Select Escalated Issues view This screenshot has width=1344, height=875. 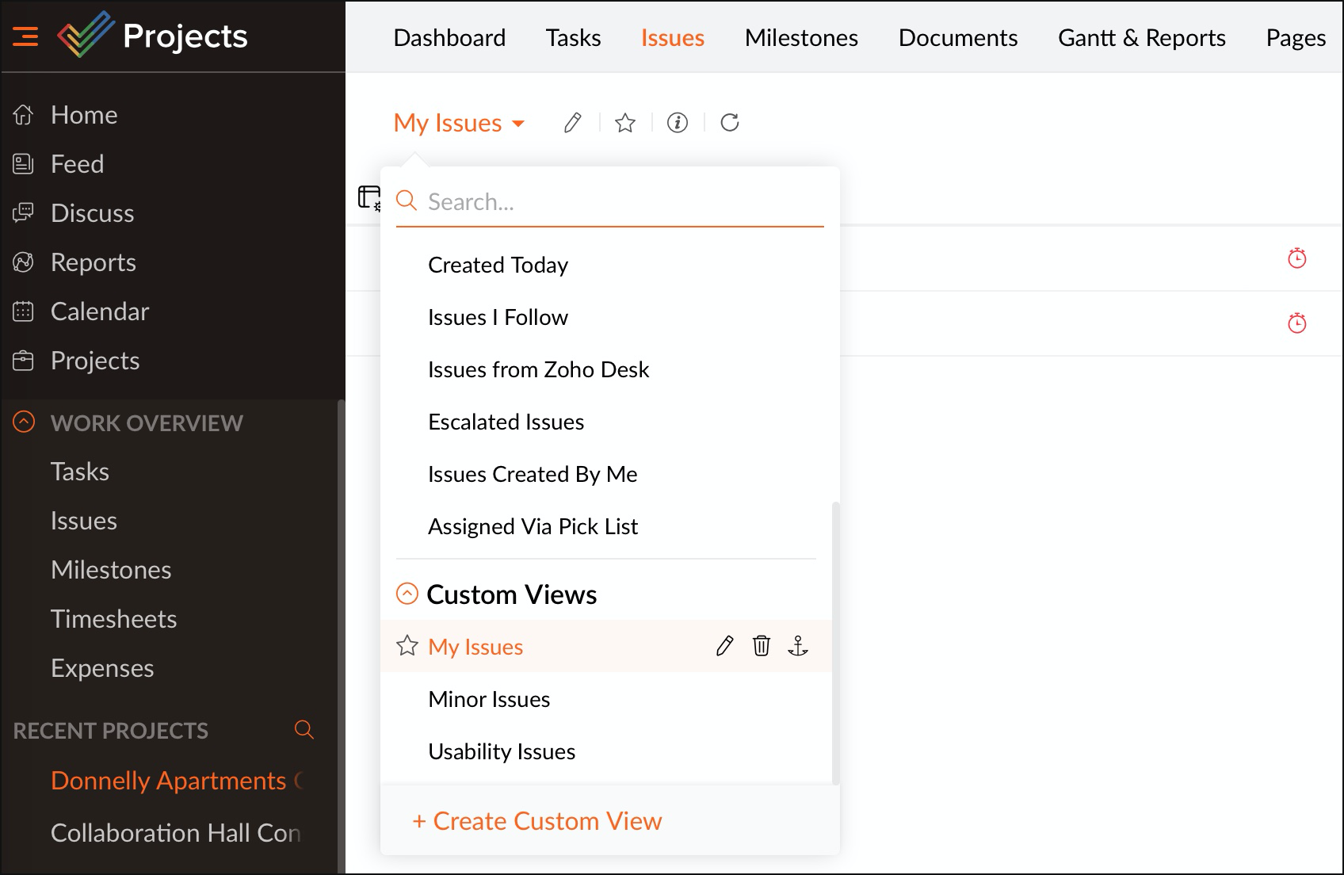tap(506, 422)
